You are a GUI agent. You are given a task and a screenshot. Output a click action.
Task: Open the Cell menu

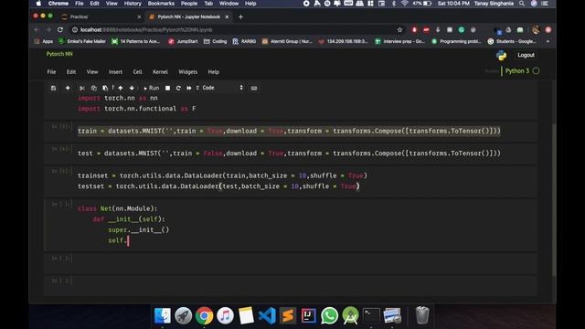tap(137, 72)
